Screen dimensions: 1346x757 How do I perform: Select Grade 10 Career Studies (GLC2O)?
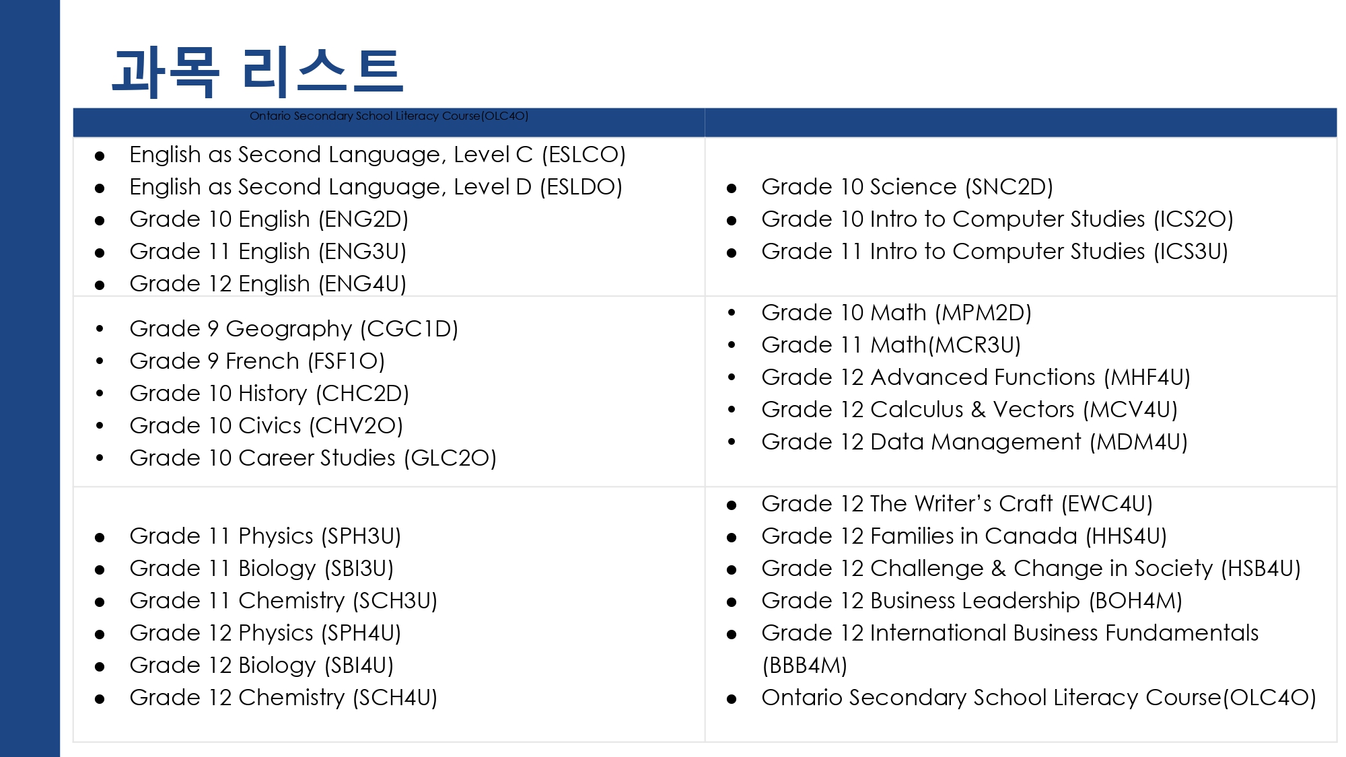pyautogui.click(x=313, y=458)
